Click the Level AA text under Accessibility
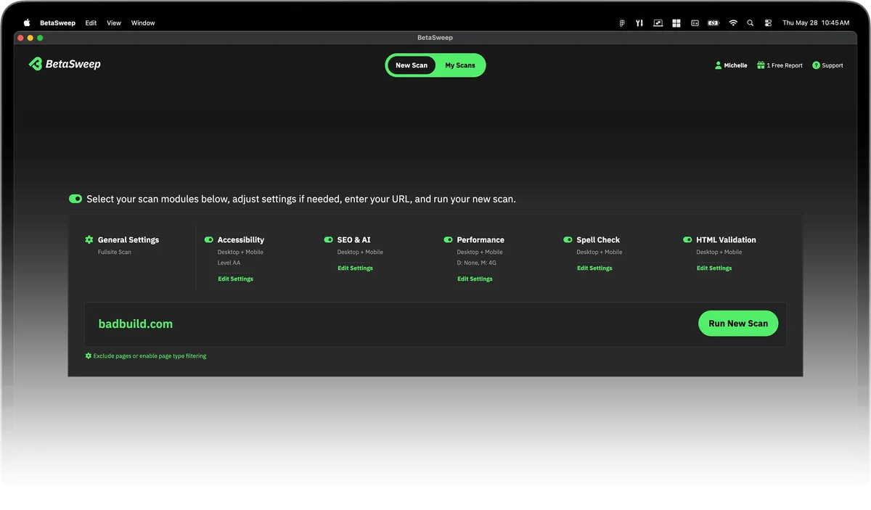 click(x=229, y=263)
